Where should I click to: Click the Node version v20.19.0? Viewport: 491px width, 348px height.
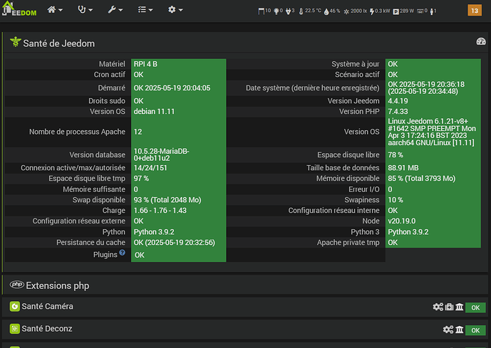402,221
